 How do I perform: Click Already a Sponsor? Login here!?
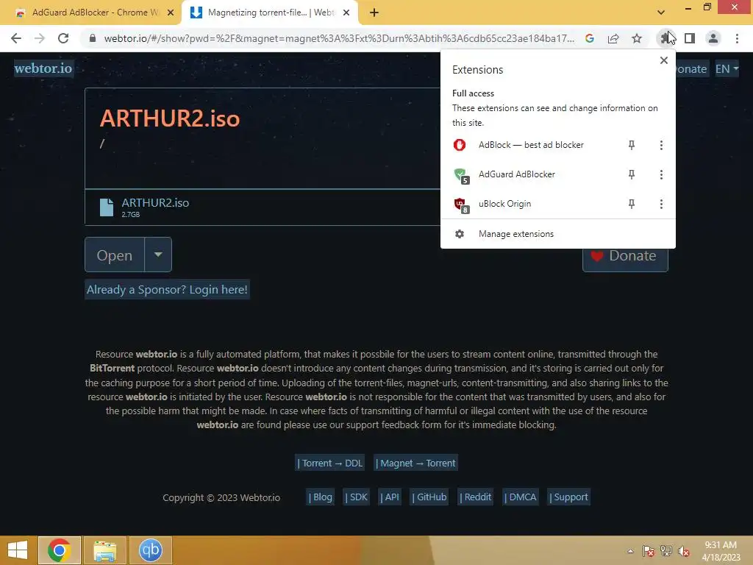point(167,290)
